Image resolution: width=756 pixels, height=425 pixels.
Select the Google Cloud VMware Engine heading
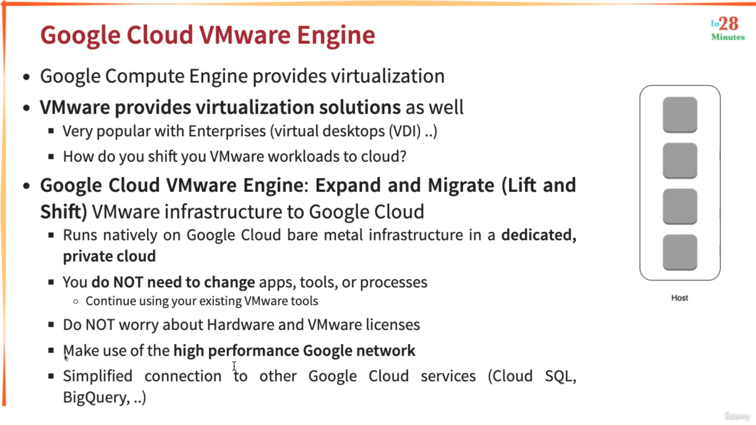pyautogui.click(x=207, y=34)
